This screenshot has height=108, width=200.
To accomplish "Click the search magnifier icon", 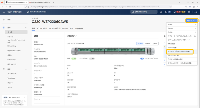I will pyautogui.click(x=133, y=12).
